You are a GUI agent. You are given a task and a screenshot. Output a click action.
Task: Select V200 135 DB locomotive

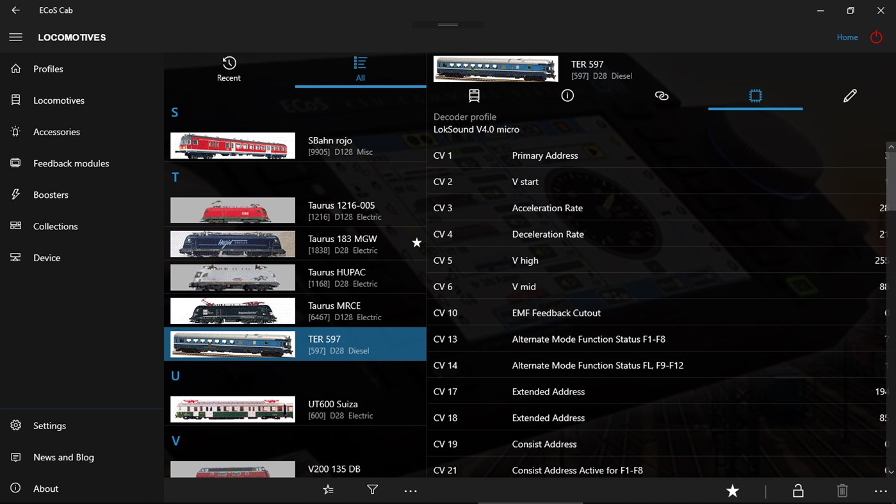coord(295,469)
